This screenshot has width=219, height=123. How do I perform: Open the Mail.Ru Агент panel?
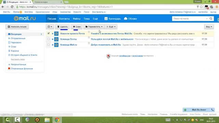pos(198,110)
